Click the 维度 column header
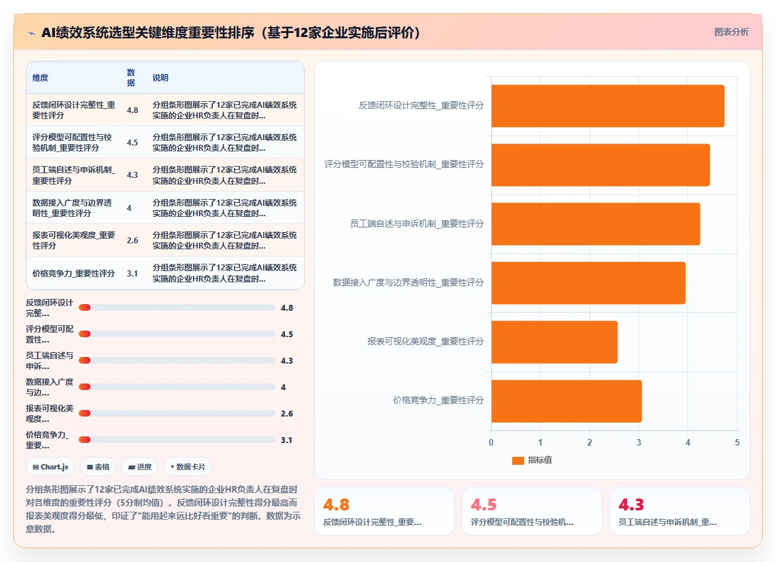Image resolution: width=776 pixels, height=562 pixels. [x=40, y=78]
